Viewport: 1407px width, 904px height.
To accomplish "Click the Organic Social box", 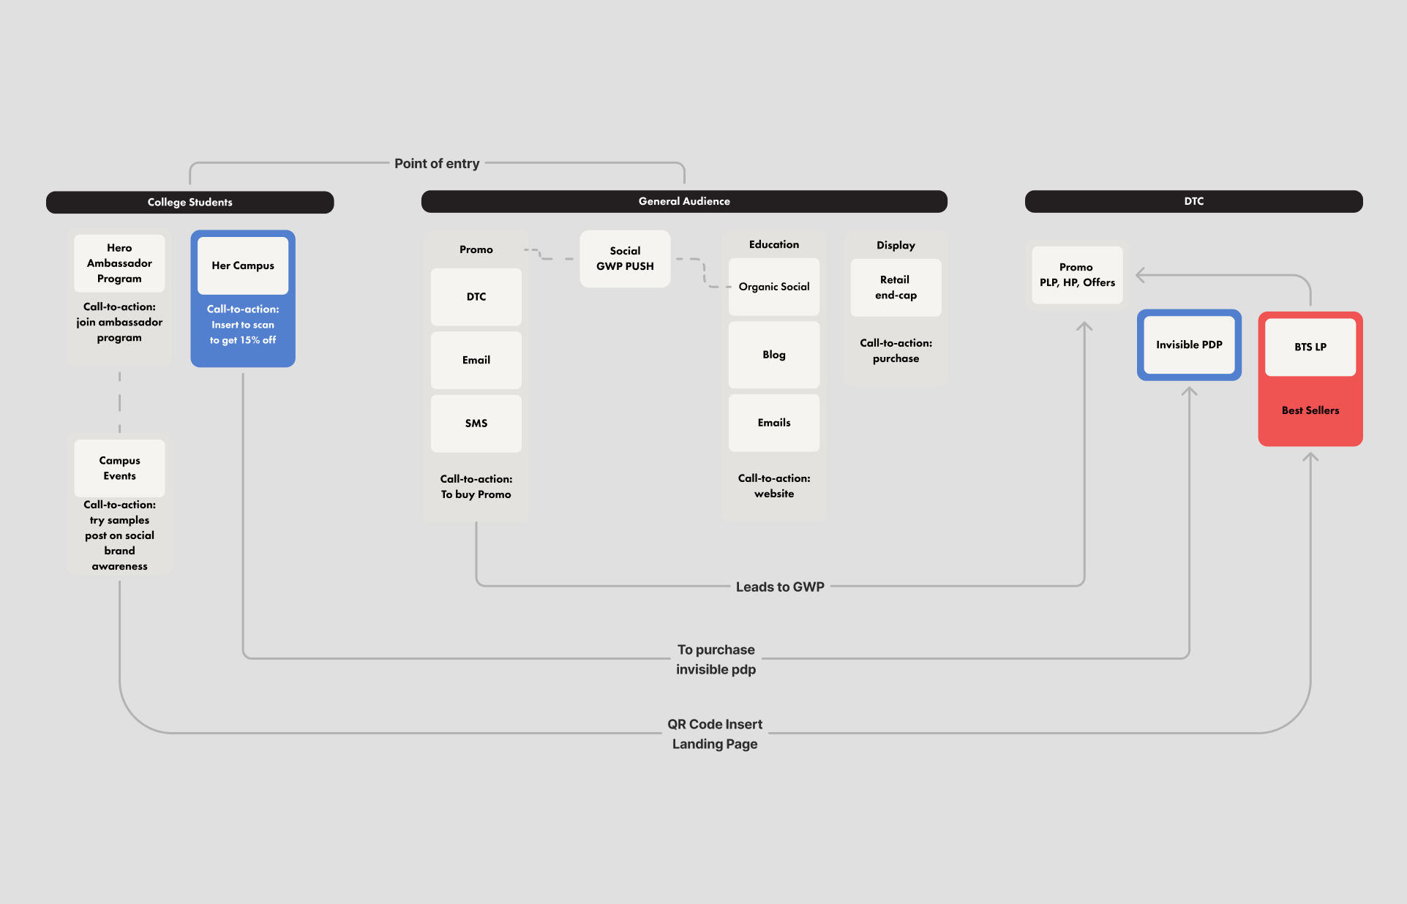I will (x=774, y=287).
